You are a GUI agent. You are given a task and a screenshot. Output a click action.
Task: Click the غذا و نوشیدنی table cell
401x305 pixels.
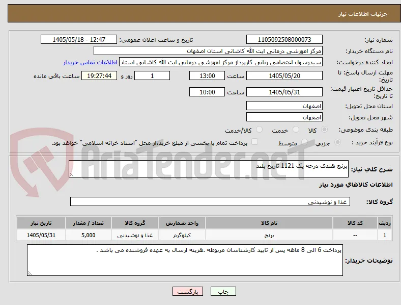(x=135, y=235)
